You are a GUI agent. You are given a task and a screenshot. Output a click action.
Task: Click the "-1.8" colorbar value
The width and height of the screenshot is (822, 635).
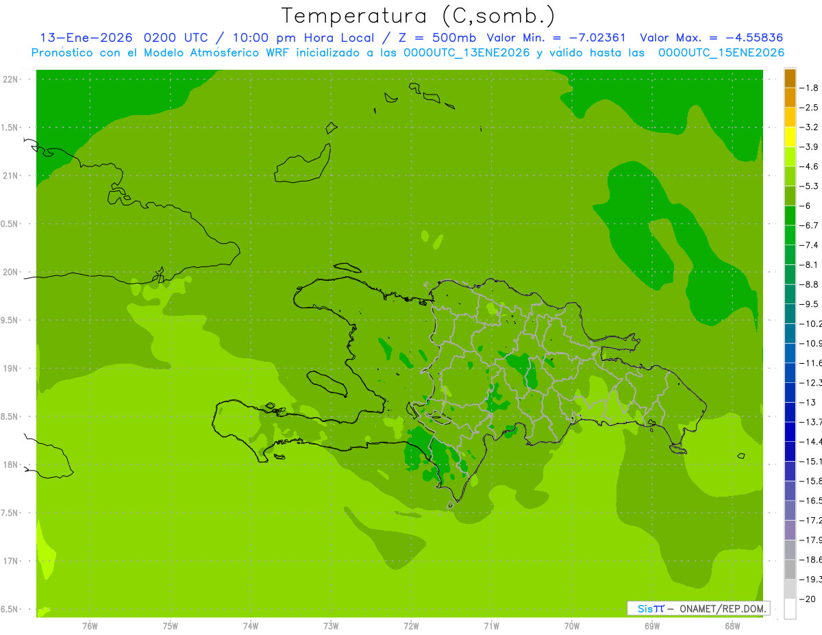point(809,88)
